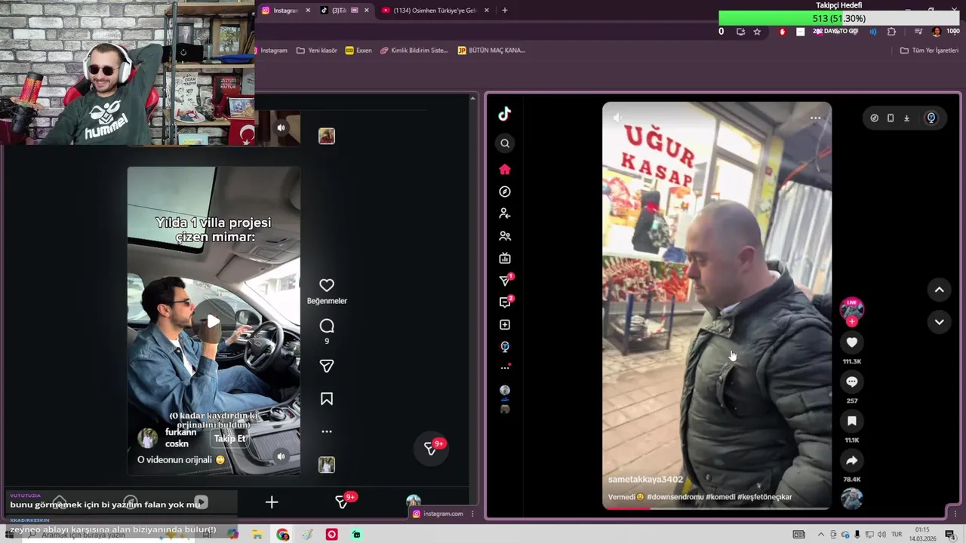Open comments on the TikTok video (257)
The width and height of the screenshot is (966, 543).
point(852,382)
